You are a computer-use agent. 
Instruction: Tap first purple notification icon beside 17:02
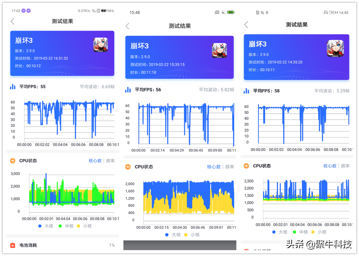click(24, 11)
